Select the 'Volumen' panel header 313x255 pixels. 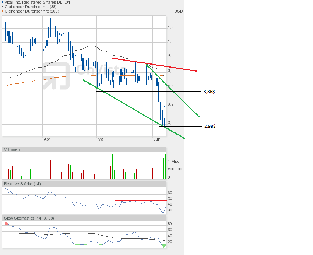point(13,149)
